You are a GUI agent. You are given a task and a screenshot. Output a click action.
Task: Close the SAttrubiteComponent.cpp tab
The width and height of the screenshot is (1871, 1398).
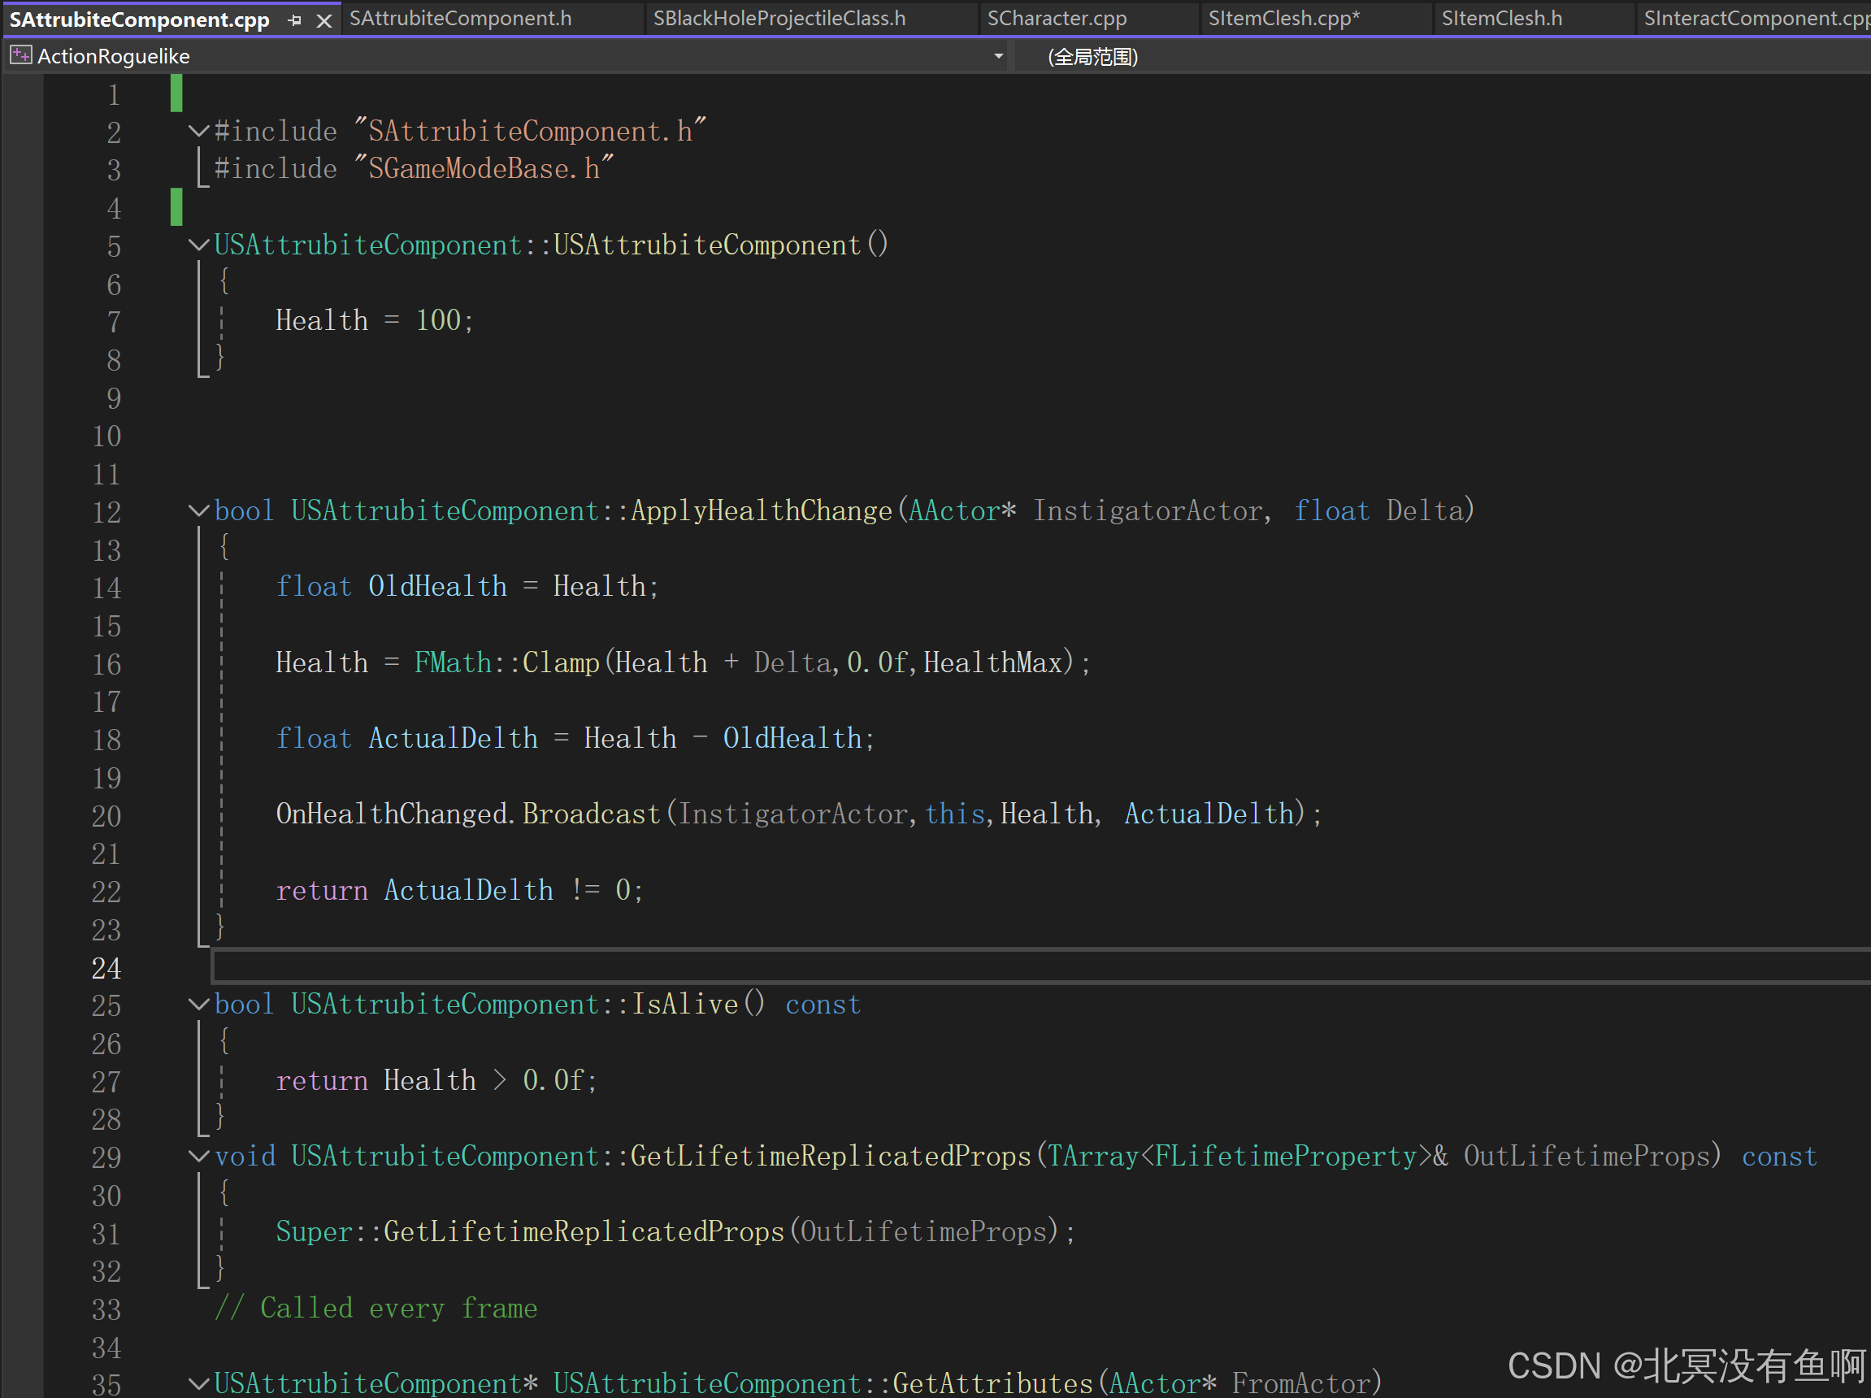(324, 20)
